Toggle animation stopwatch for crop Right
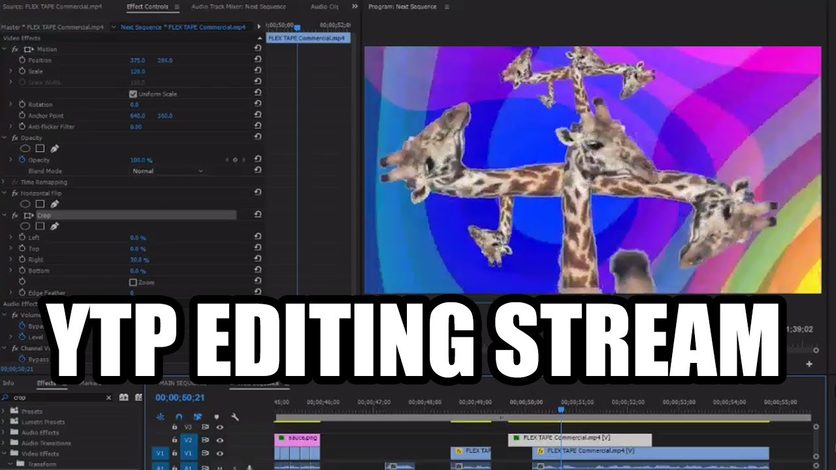Viewport: 836px width, 470px height. 22,260
